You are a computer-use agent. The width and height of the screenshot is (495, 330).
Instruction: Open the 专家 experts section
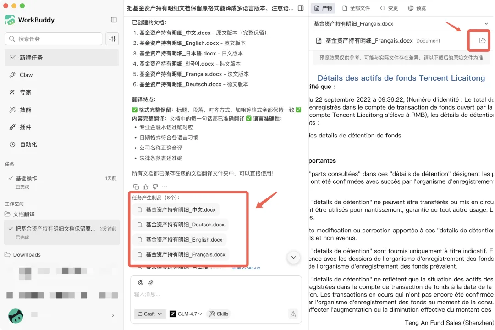point(62,93)
